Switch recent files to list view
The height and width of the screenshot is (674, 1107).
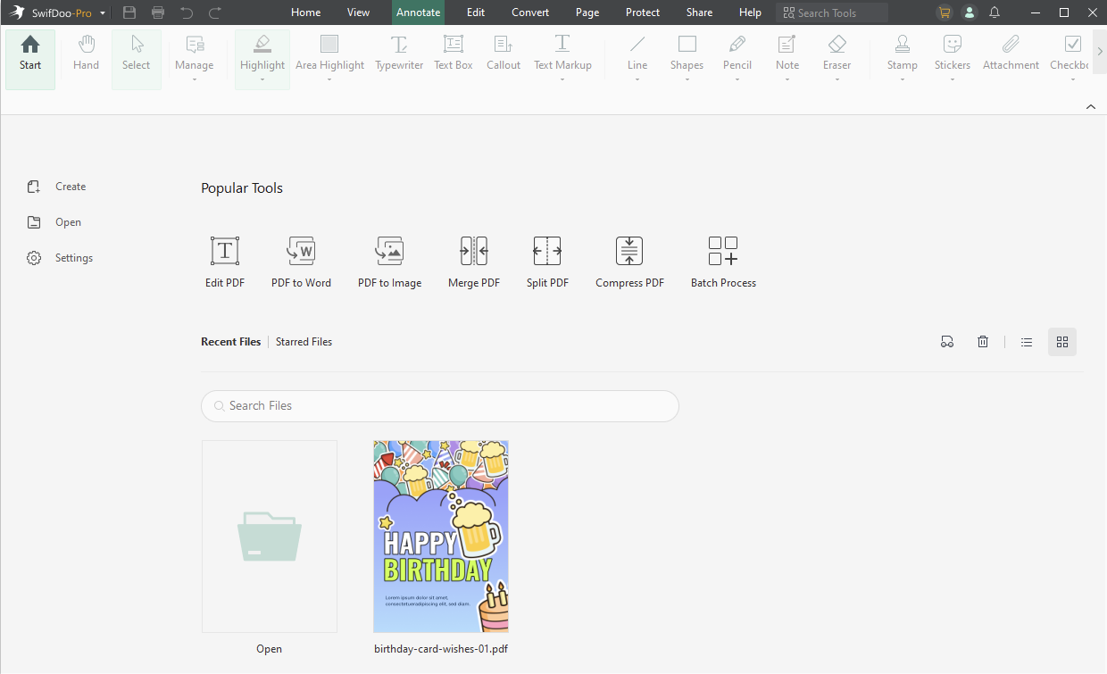tap(1027, 342)
